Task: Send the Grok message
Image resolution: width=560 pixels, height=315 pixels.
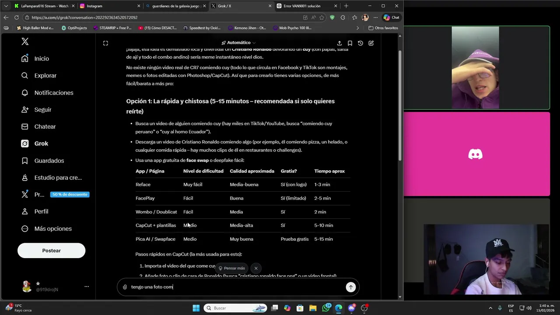Action: (x=350, y=287)
